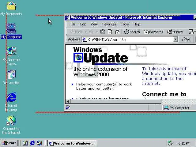Click the 6:12 PM clock
196x147 pixels.
click(x=184, y=143)
